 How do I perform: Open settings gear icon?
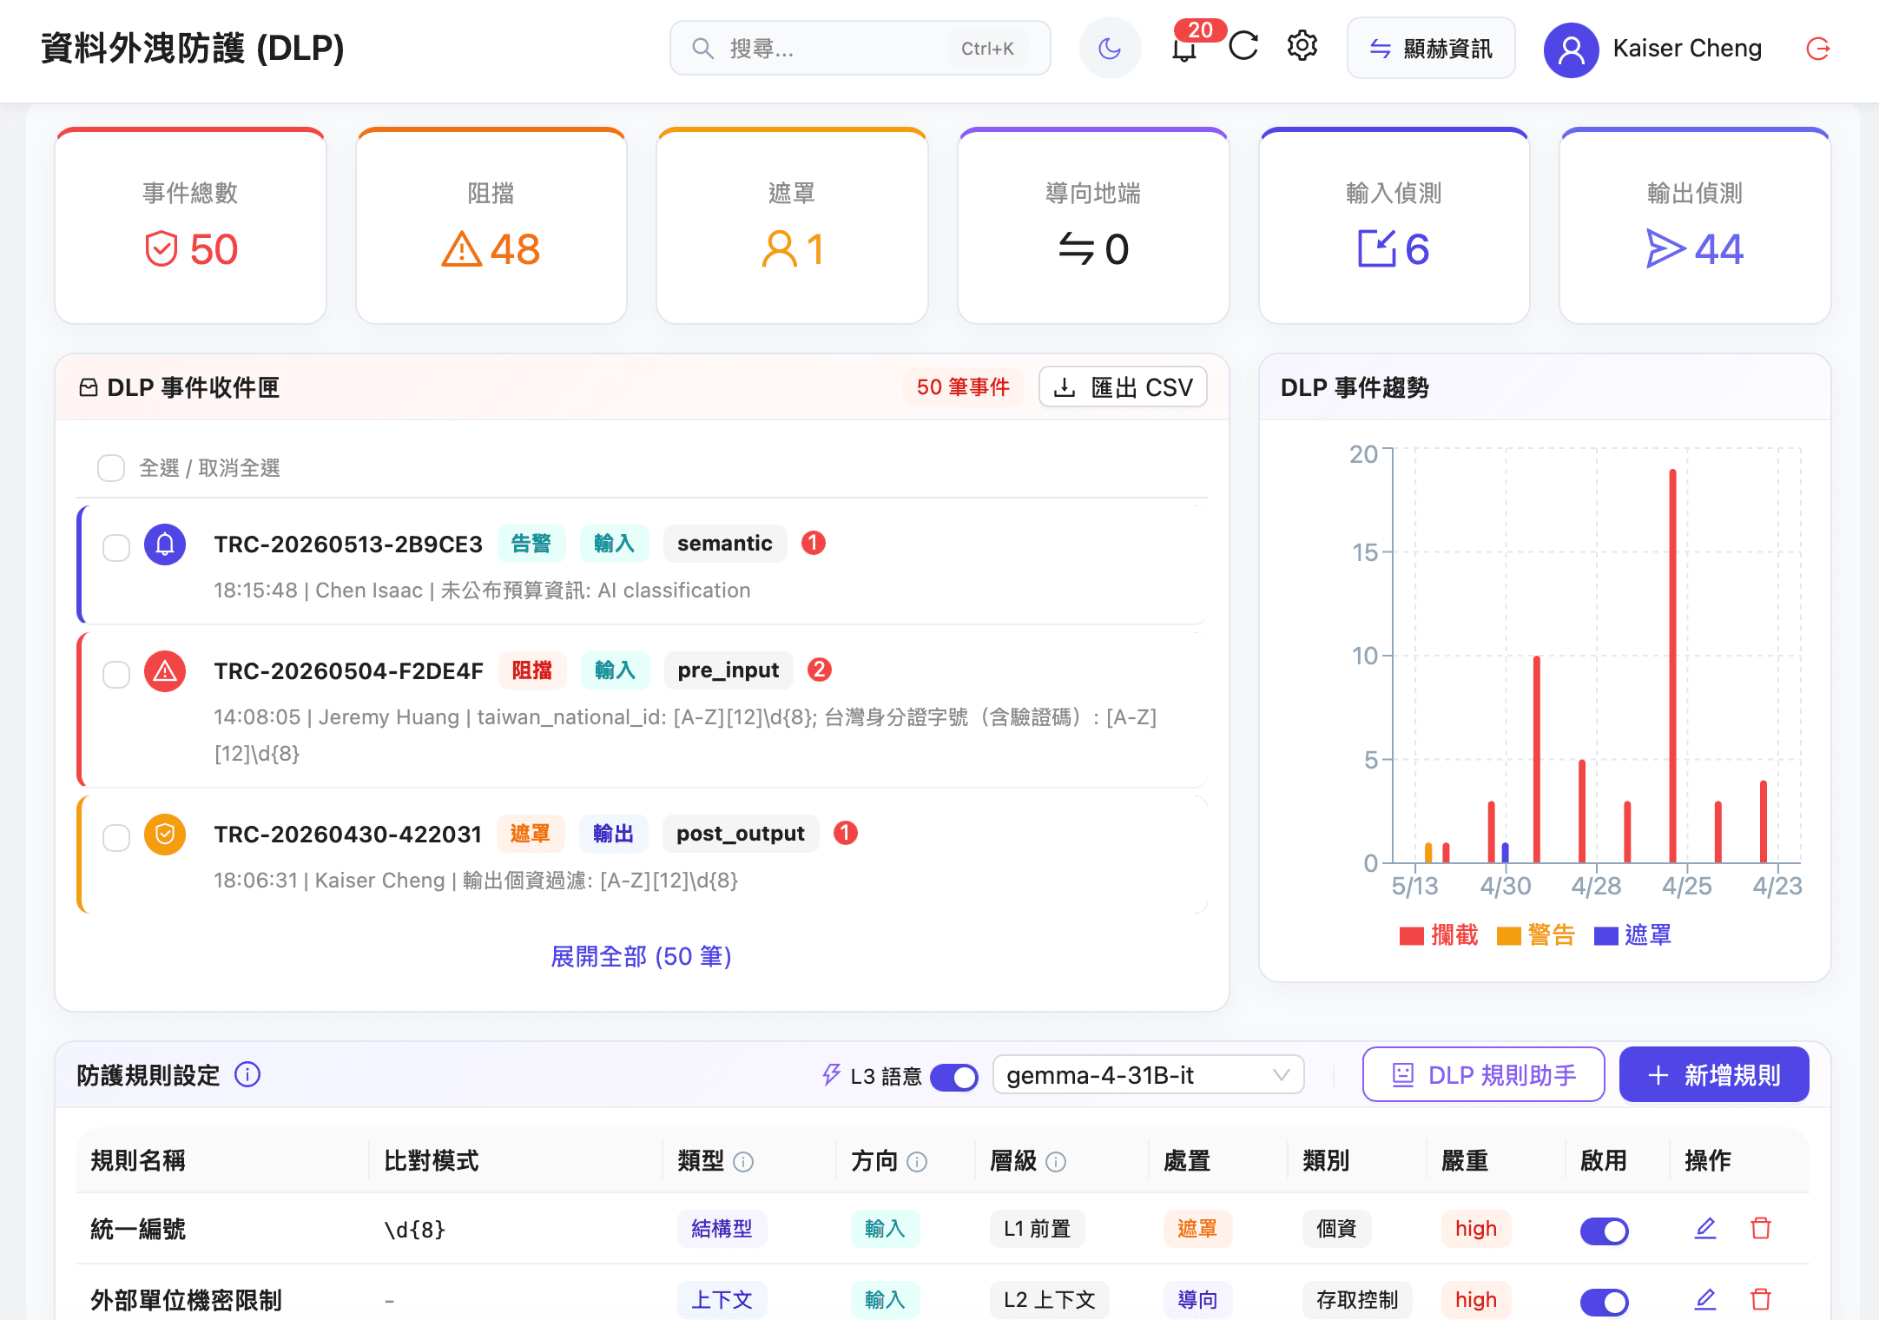[1302, 45]
